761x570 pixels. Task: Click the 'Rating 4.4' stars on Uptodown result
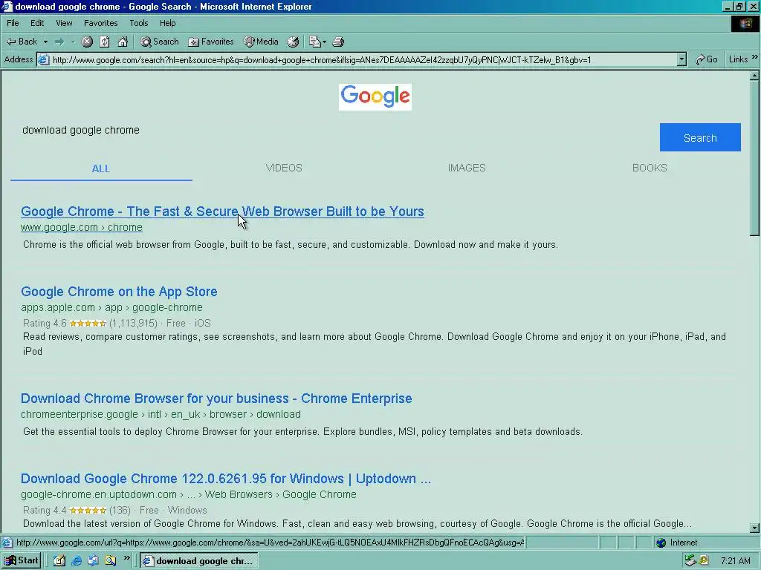(x=88, y=511)
